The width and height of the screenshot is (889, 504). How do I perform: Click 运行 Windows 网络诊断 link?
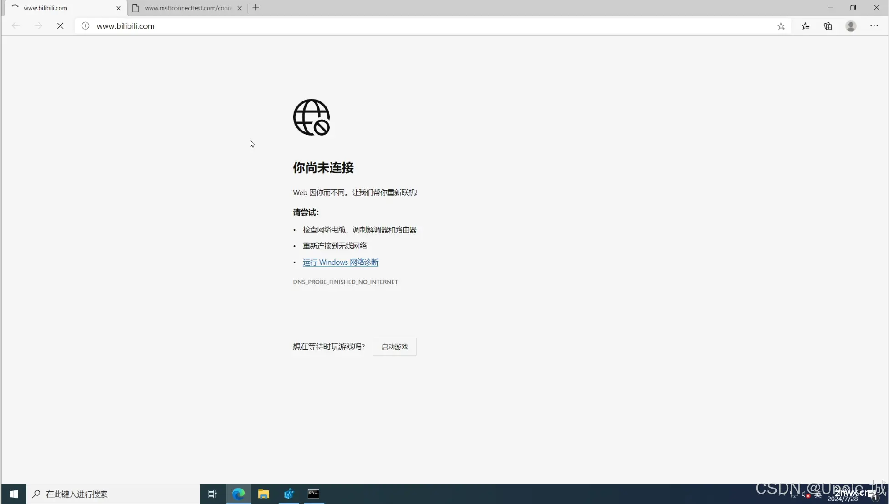click(340, 262)
